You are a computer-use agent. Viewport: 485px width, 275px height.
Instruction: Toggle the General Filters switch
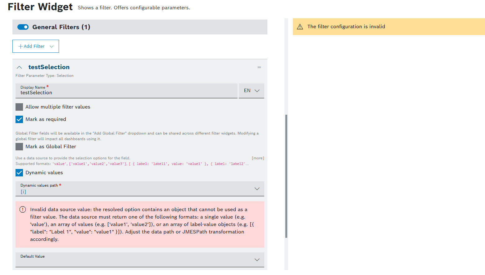[x=23, y=27]
